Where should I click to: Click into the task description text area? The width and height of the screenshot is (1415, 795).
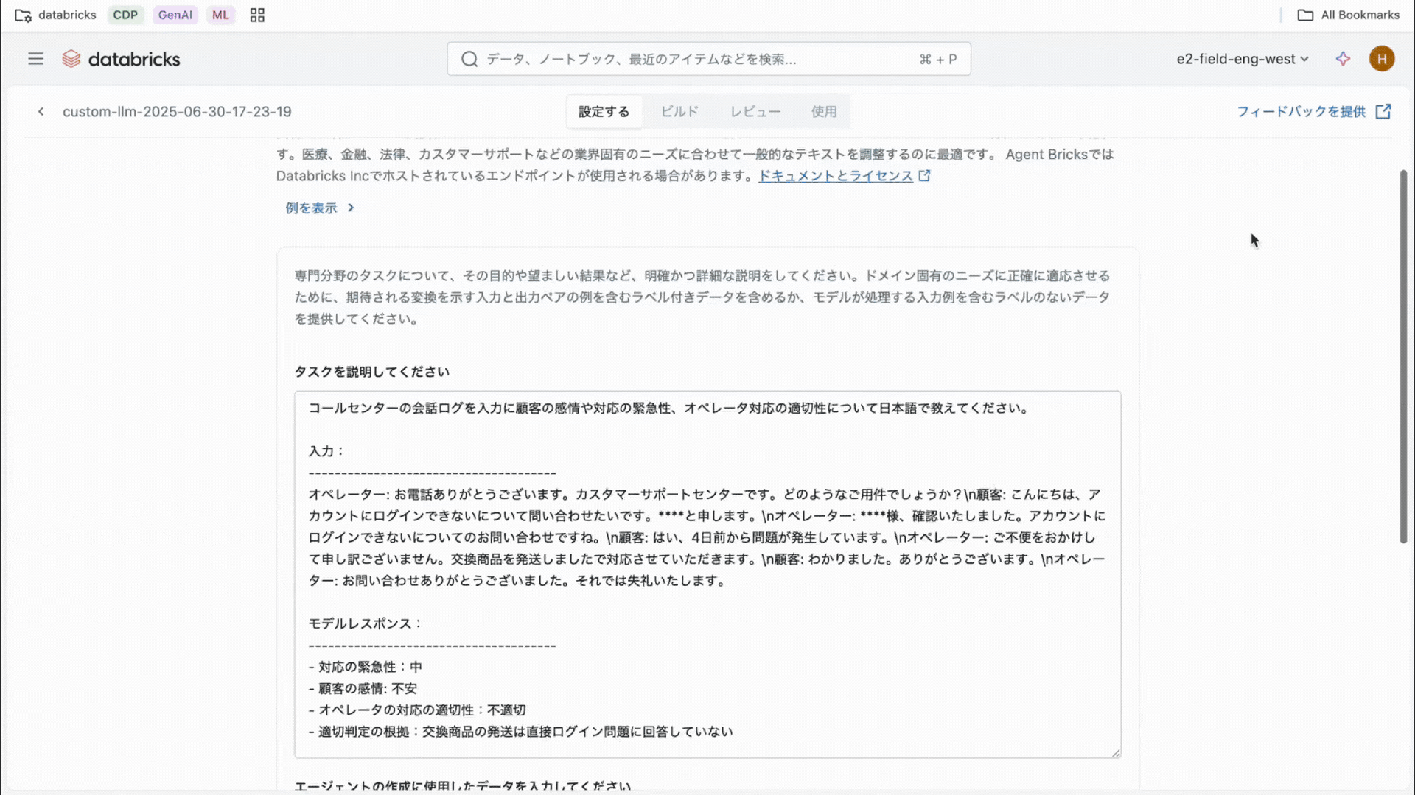[707, 574]
